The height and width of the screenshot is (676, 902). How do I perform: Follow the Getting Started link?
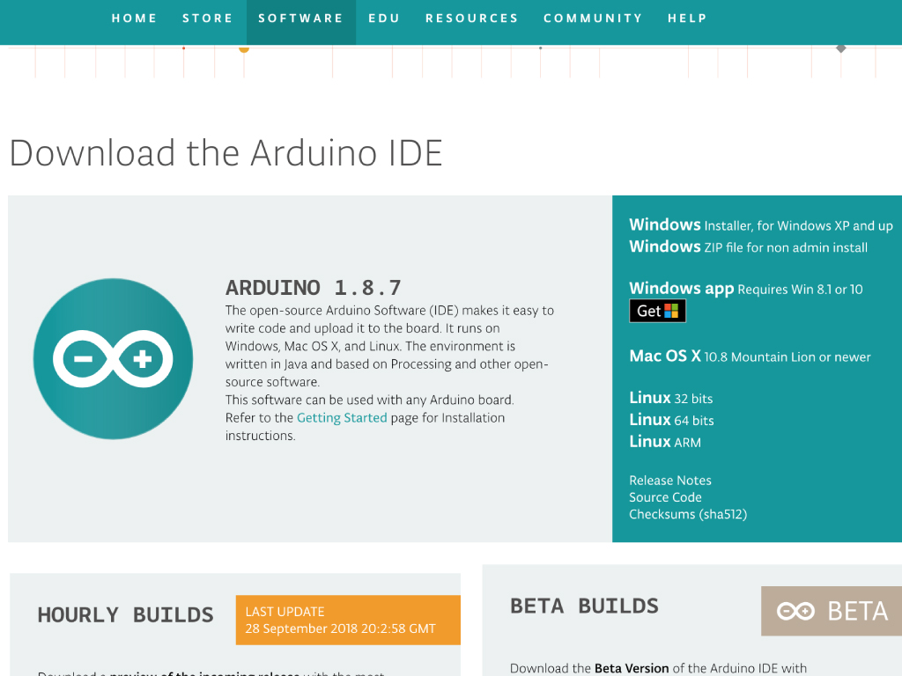[x=342, y=418]
